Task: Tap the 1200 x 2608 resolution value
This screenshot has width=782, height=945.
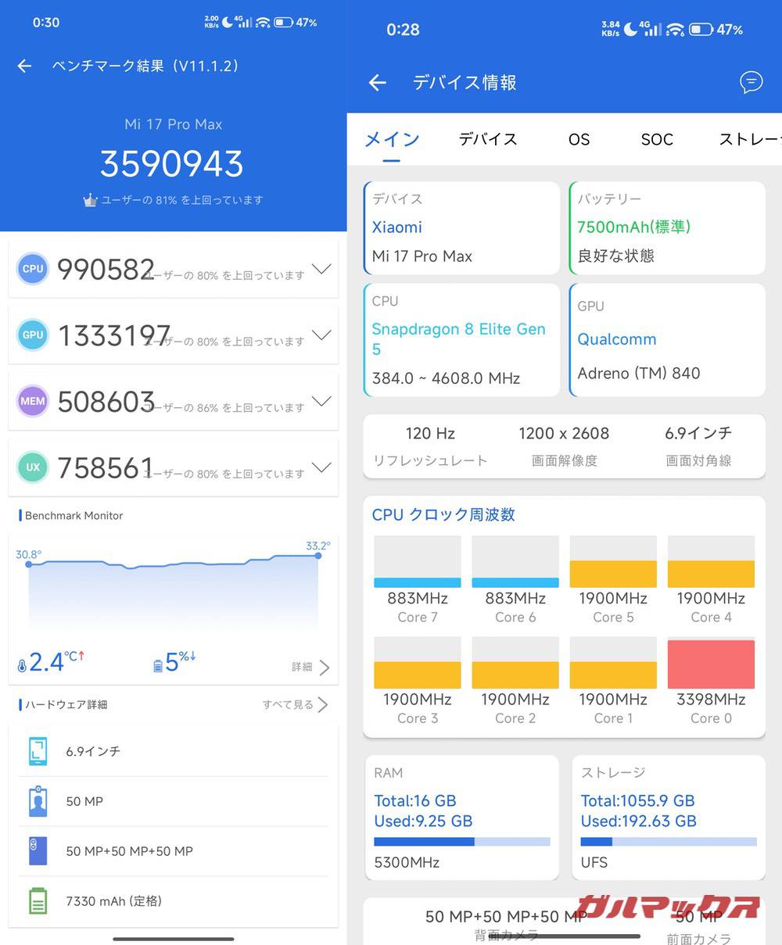Action: [x=564, y=433]
